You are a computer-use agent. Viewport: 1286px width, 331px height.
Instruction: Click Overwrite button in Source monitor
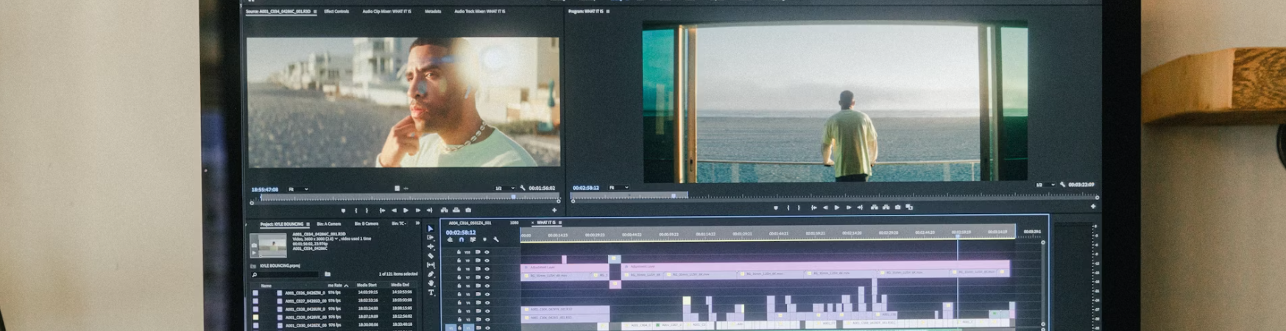click(x=456, y=210)
